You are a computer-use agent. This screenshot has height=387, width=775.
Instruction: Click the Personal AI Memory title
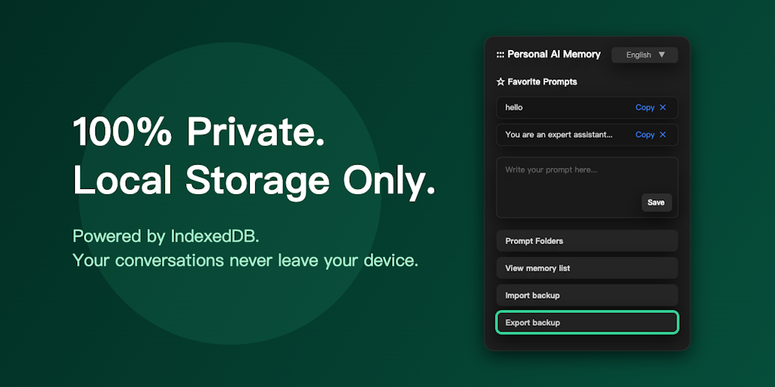[x=553, y=54]
